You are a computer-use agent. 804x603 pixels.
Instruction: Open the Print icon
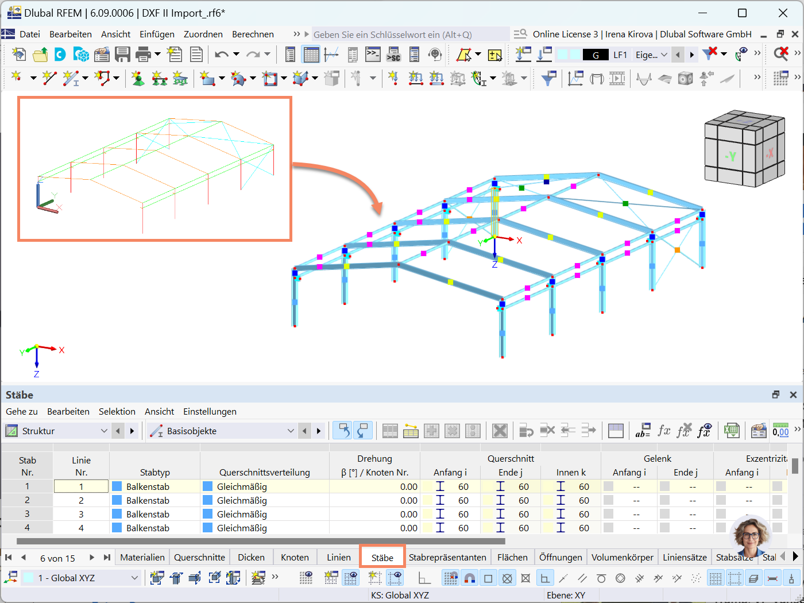point(144,54)
